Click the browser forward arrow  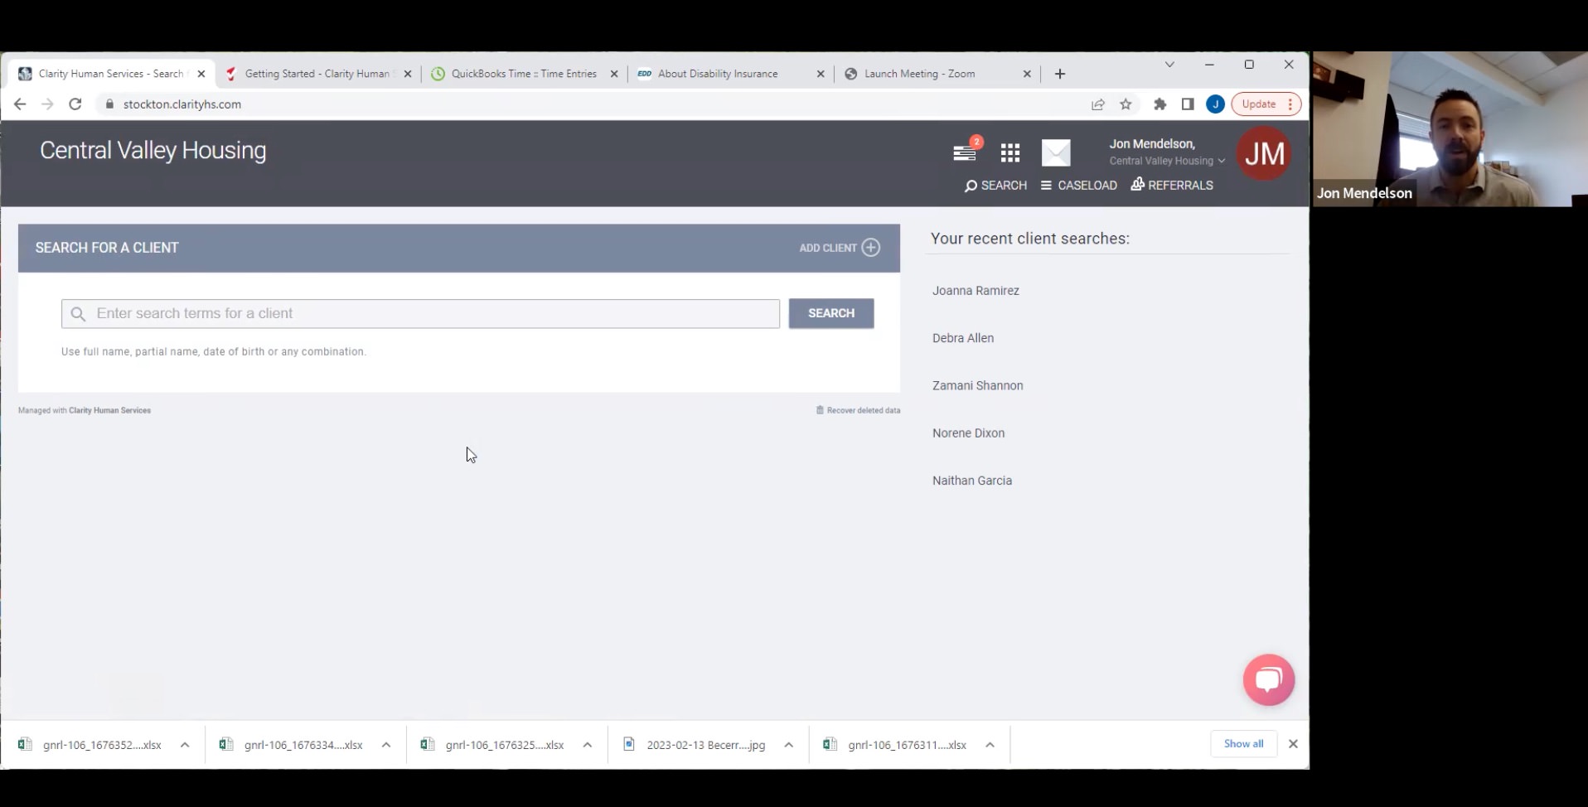coord(47,104)
